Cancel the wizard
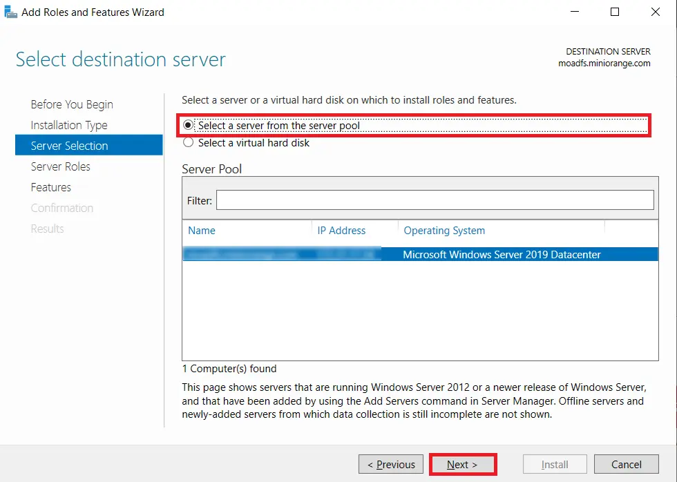This screenshot has width=677, height=482. pos(626,463)
